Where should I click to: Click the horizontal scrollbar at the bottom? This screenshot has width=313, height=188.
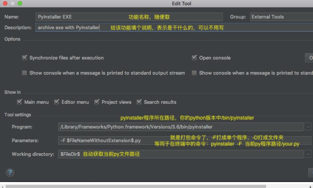click(136, 186)
